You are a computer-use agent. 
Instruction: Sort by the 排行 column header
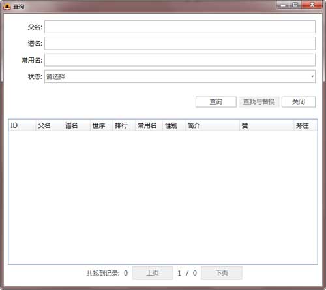(124, 125)
